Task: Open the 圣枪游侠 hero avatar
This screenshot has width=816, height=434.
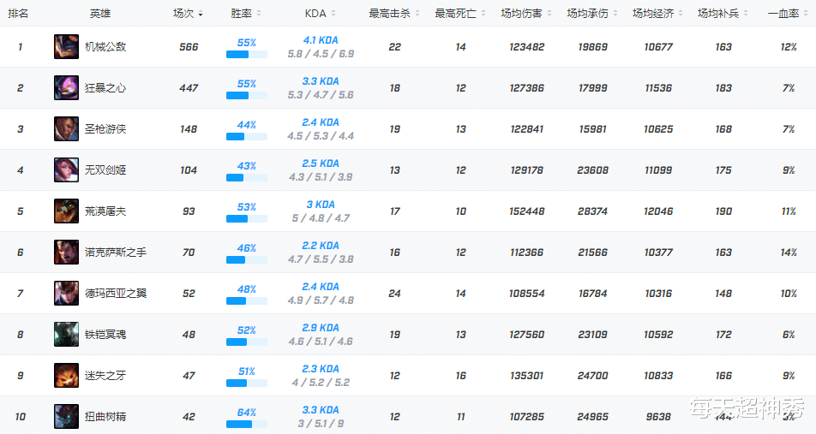Action: [66, 129]
